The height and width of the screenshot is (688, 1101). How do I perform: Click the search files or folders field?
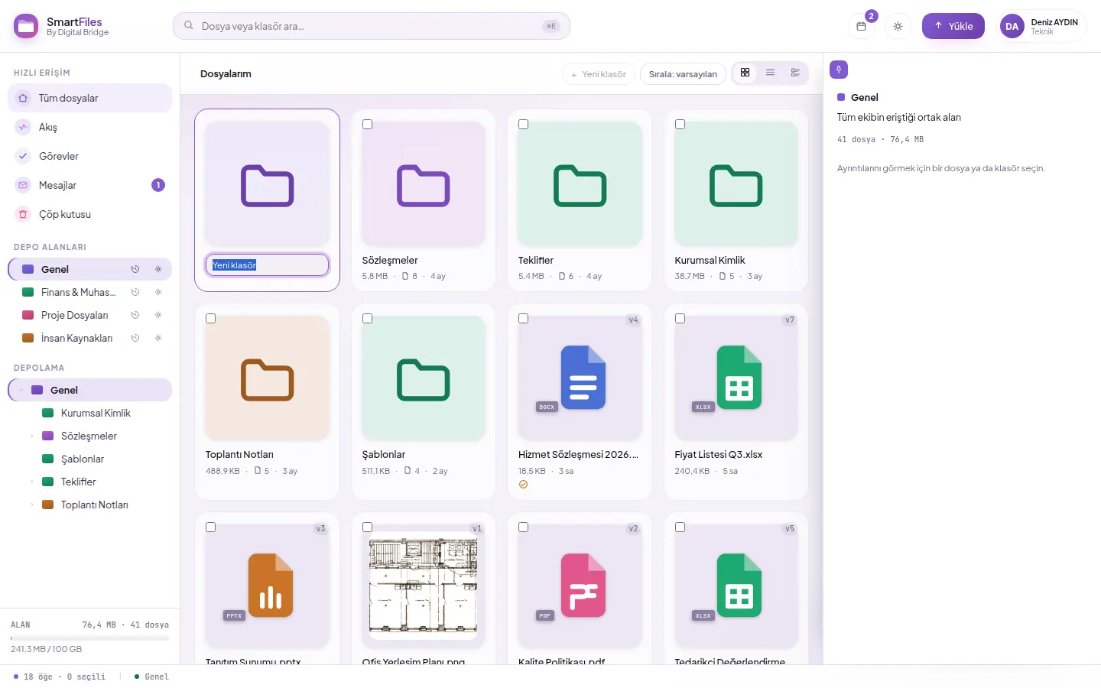(x=372, y=26)
